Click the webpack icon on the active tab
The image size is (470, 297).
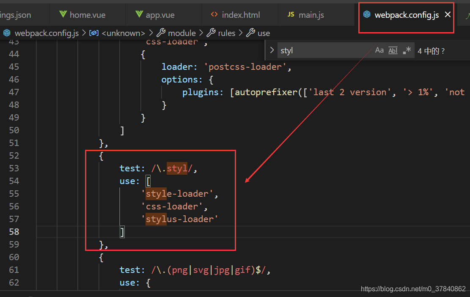tap(367, 14)
